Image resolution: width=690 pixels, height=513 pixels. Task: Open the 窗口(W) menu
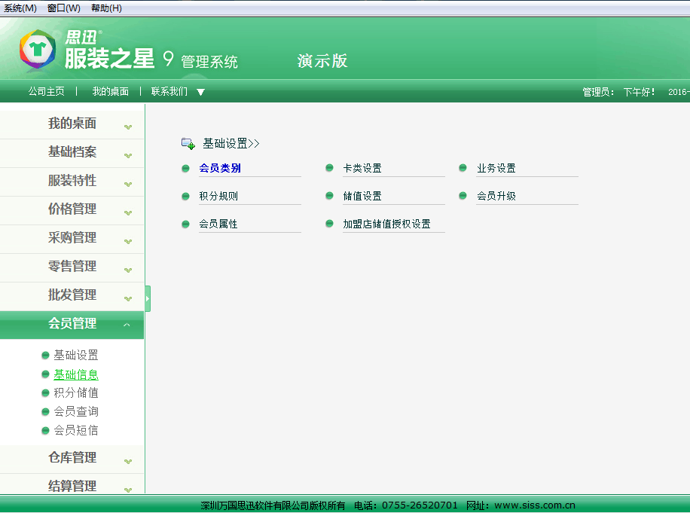(x=64, y=8)
